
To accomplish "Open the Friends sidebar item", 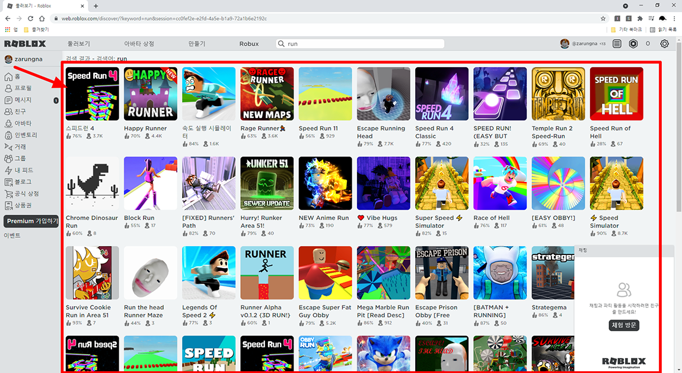I will [x=14, y=111].
